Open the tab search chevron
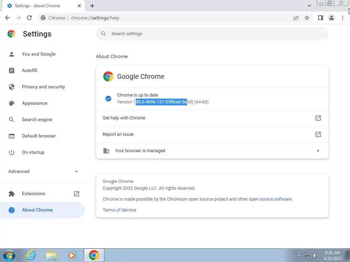This screenshot has height=262, width=350. point(309,6)
